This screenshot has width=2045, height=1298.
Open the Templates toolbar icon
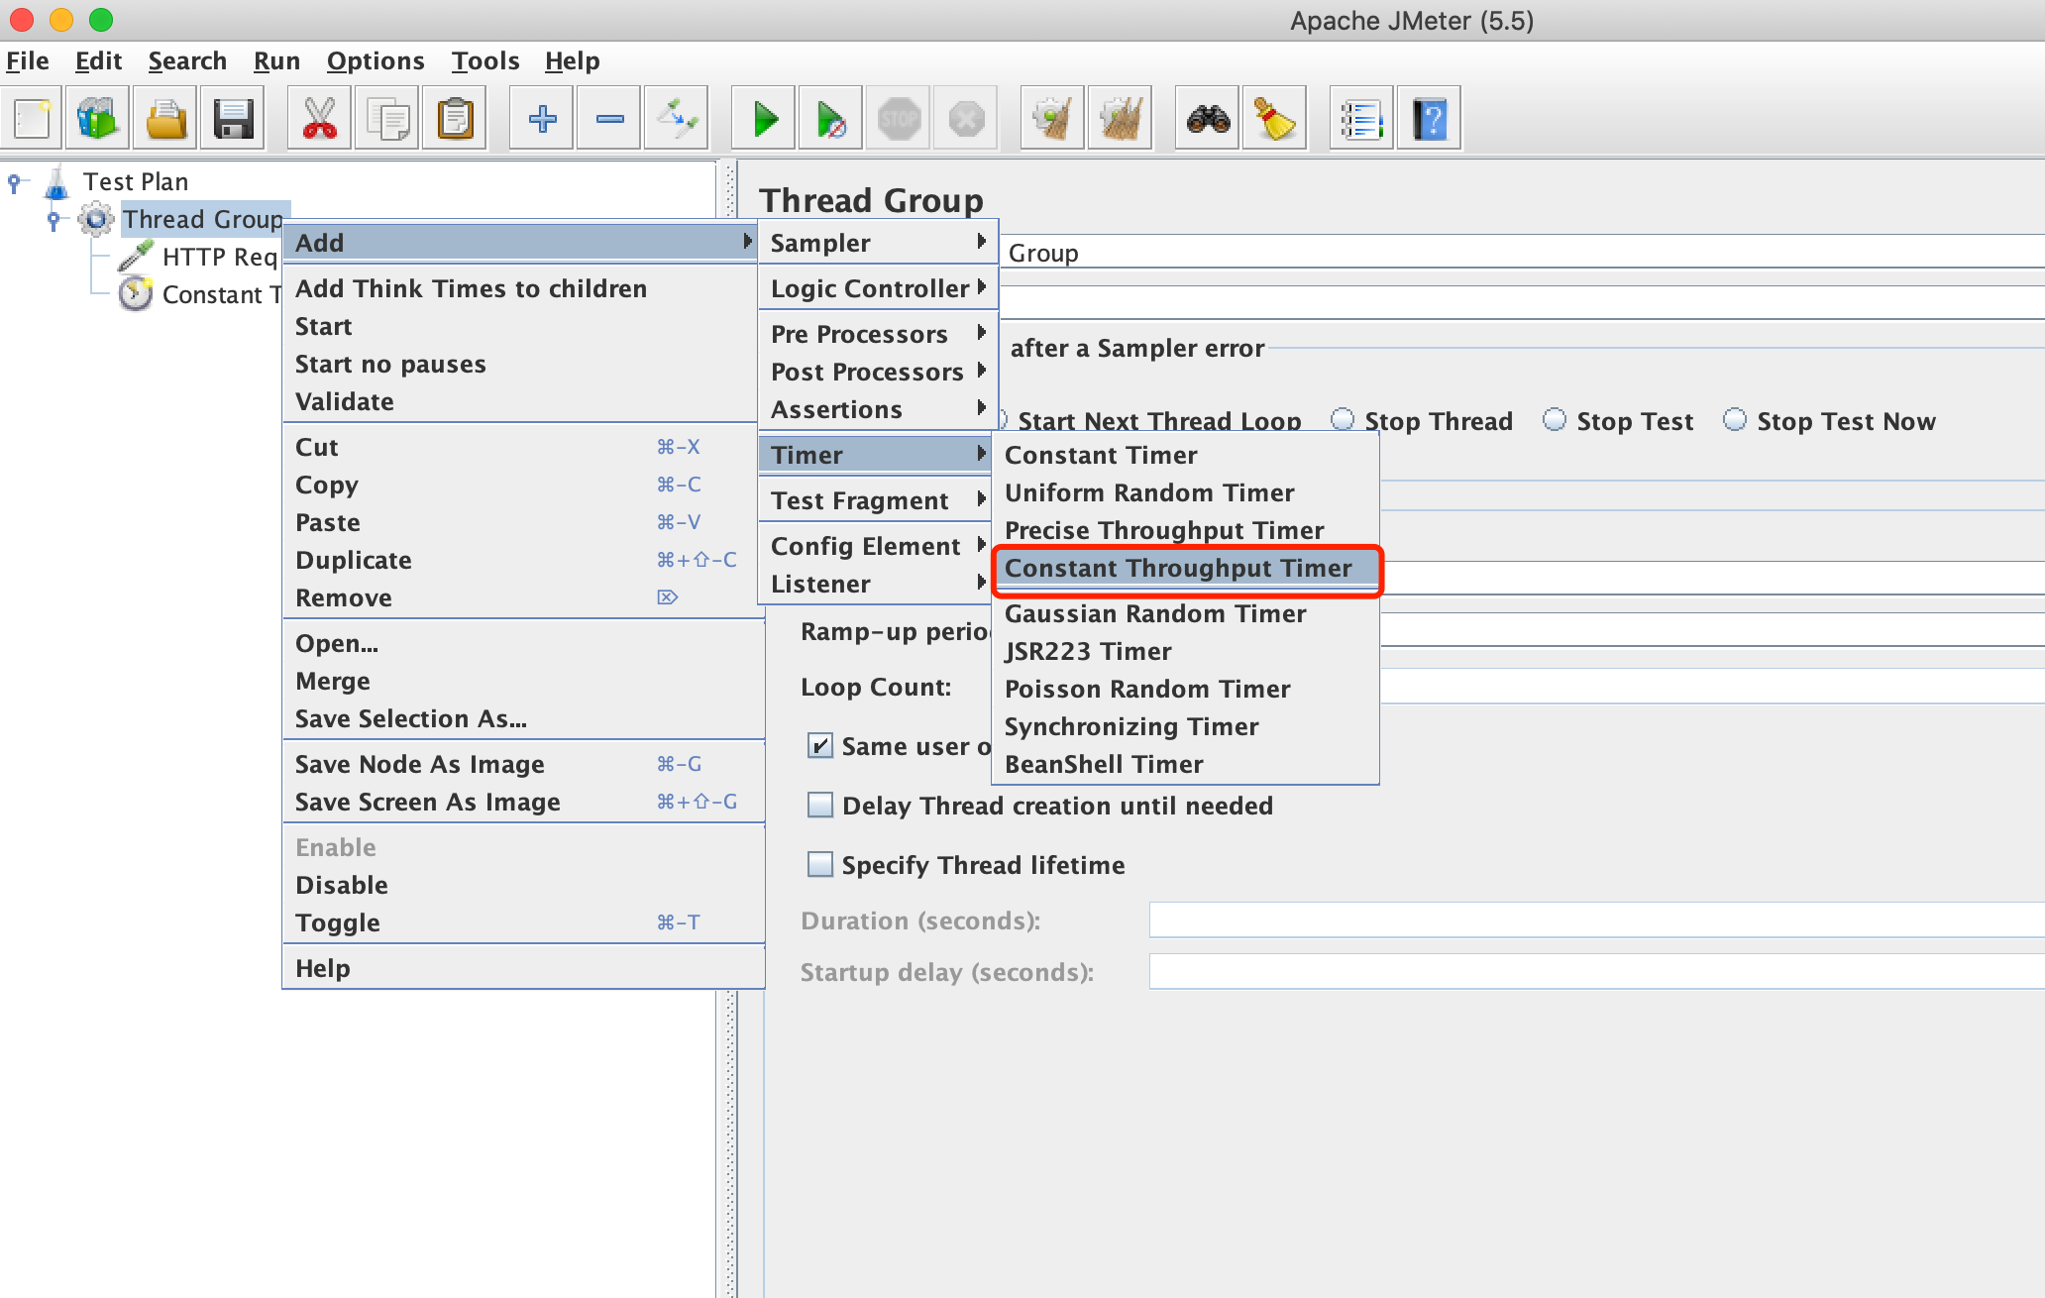(x=97, y=119)
